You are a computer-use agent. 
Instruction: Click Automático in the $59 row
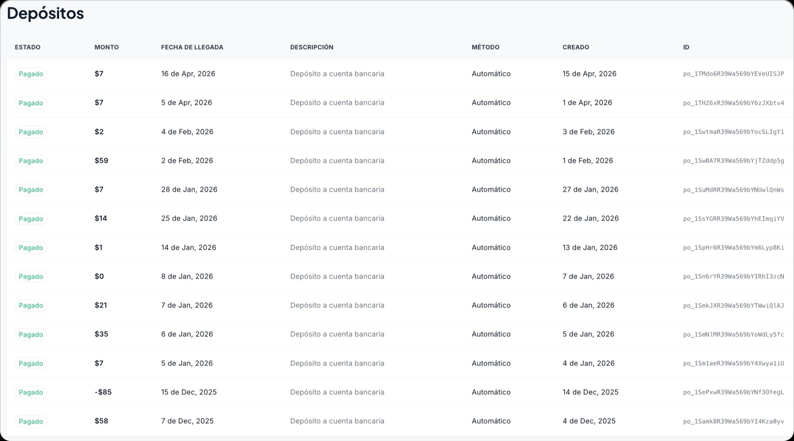click(491, 161)
